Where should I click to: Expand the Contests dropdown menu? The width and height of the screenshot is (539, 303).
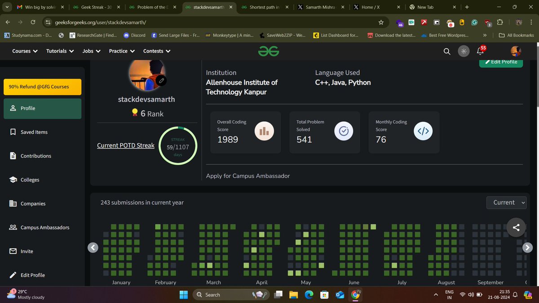(157, 51)
